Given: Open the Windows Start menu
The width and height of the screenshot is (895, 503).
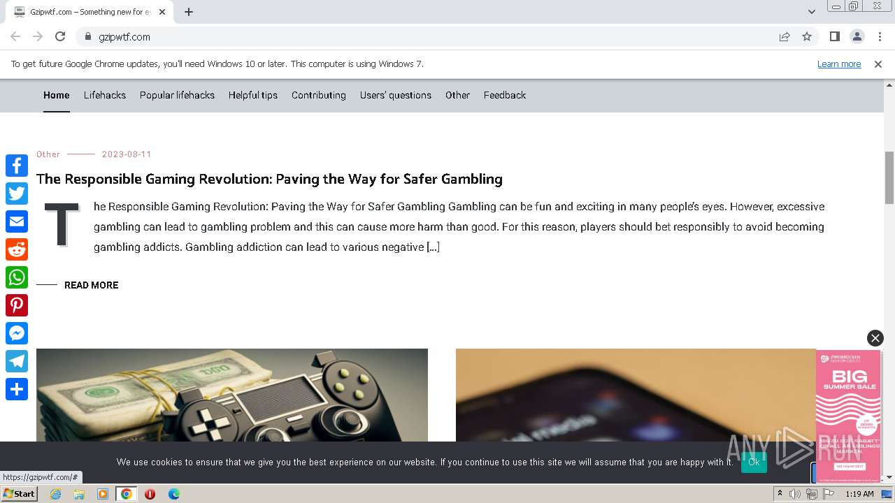Looking at the screenshot, I should (x=19, y=494).
